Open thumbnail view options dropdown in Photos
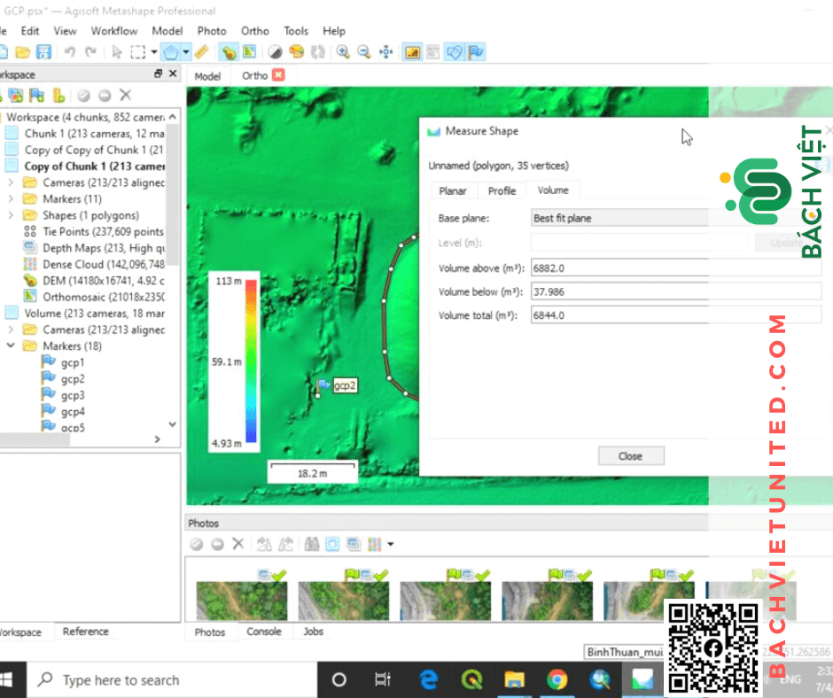The image size is (833, 698). tap(391, 544)
